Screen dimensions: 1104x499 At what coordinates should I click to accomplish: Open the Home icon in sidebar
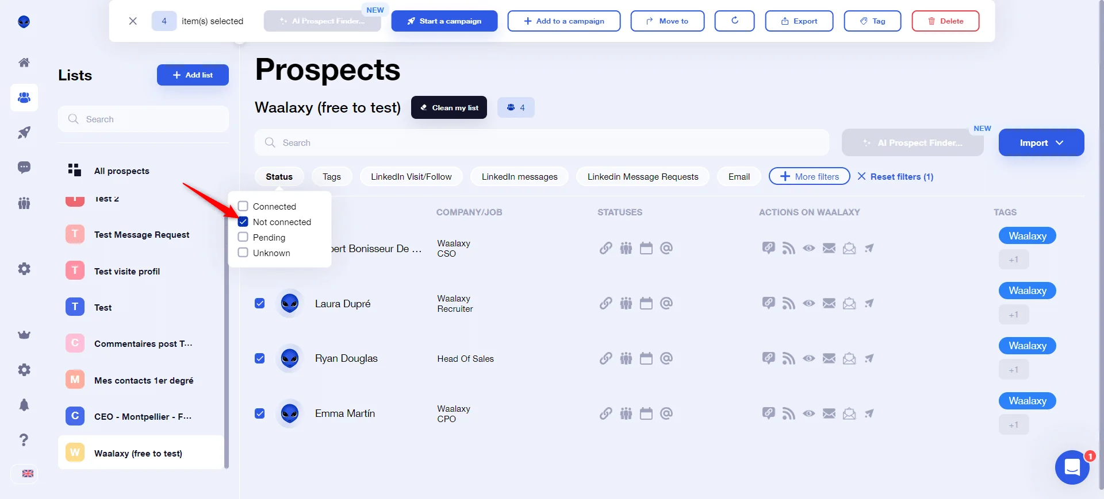(24, 63)
